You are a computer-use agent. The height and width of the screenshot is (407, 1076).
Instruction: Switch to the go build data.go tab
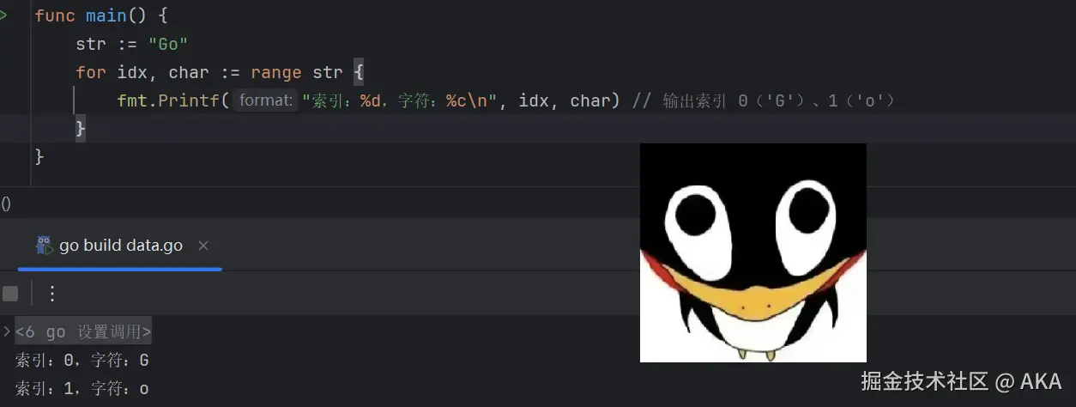[121, 246]
